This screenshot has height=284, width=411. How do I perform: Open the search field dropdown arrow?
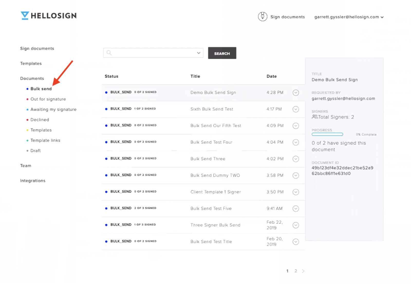(x=199, y=53)
